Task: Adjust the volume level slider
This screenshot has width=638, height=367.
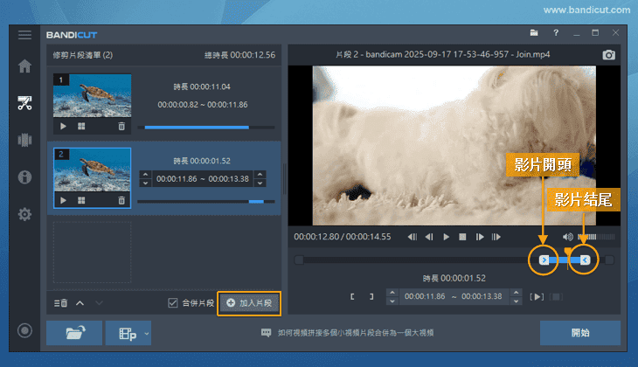Action: (596, 237)
